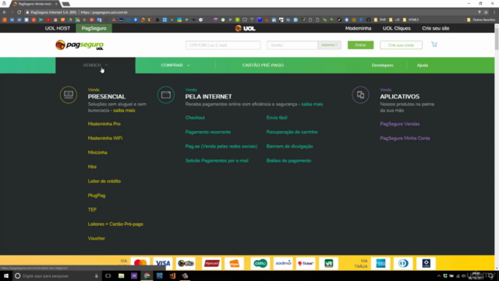This screenshot has height=281, width=499.
Task: Click saiba mais under Pela Internet
Action: click(x=312, y=104)
